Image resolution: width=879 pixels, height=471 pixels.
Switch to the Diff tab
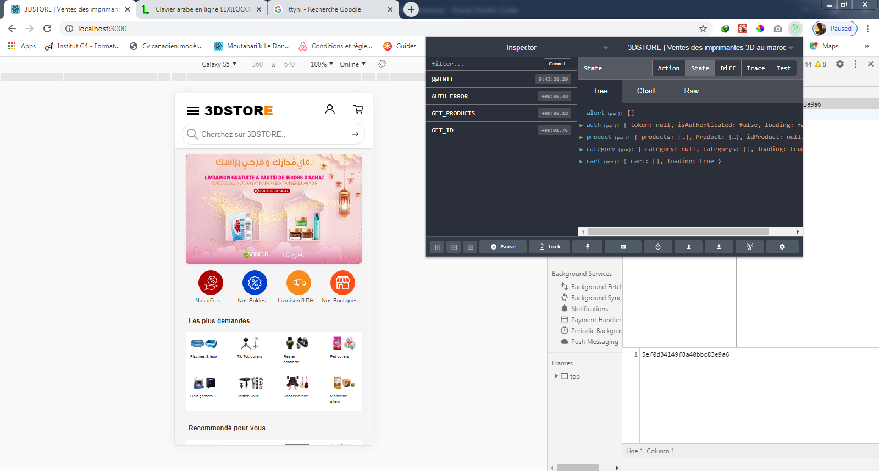728,68
